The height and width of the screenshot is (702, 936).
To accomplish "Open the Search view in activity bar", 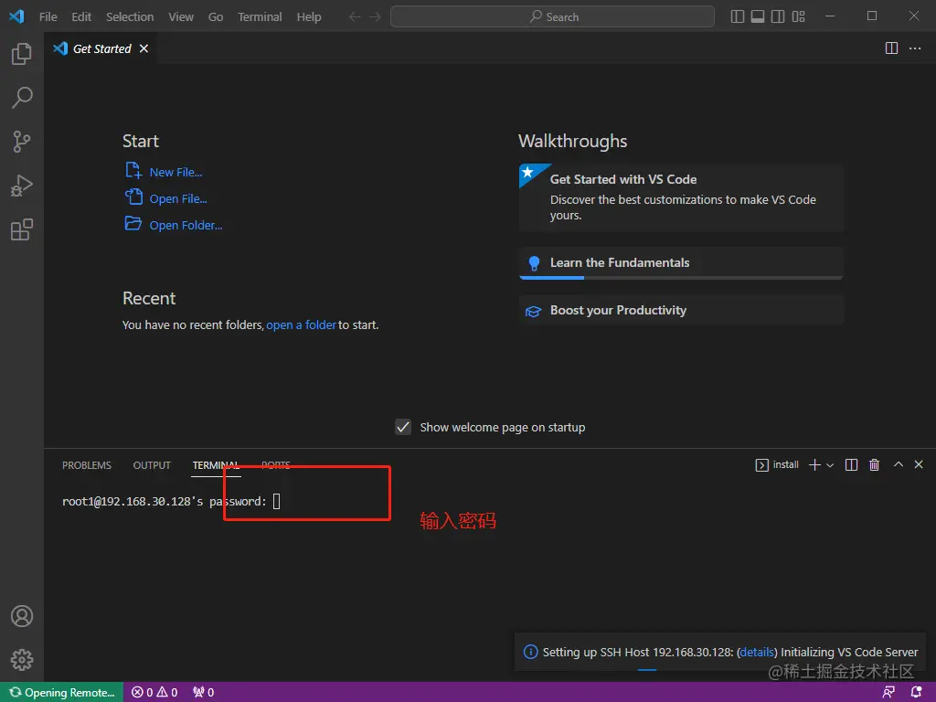I will (x=22, y=97).
